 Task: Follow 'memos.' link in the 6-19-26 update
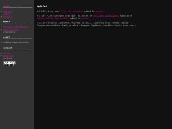(100, 11)
